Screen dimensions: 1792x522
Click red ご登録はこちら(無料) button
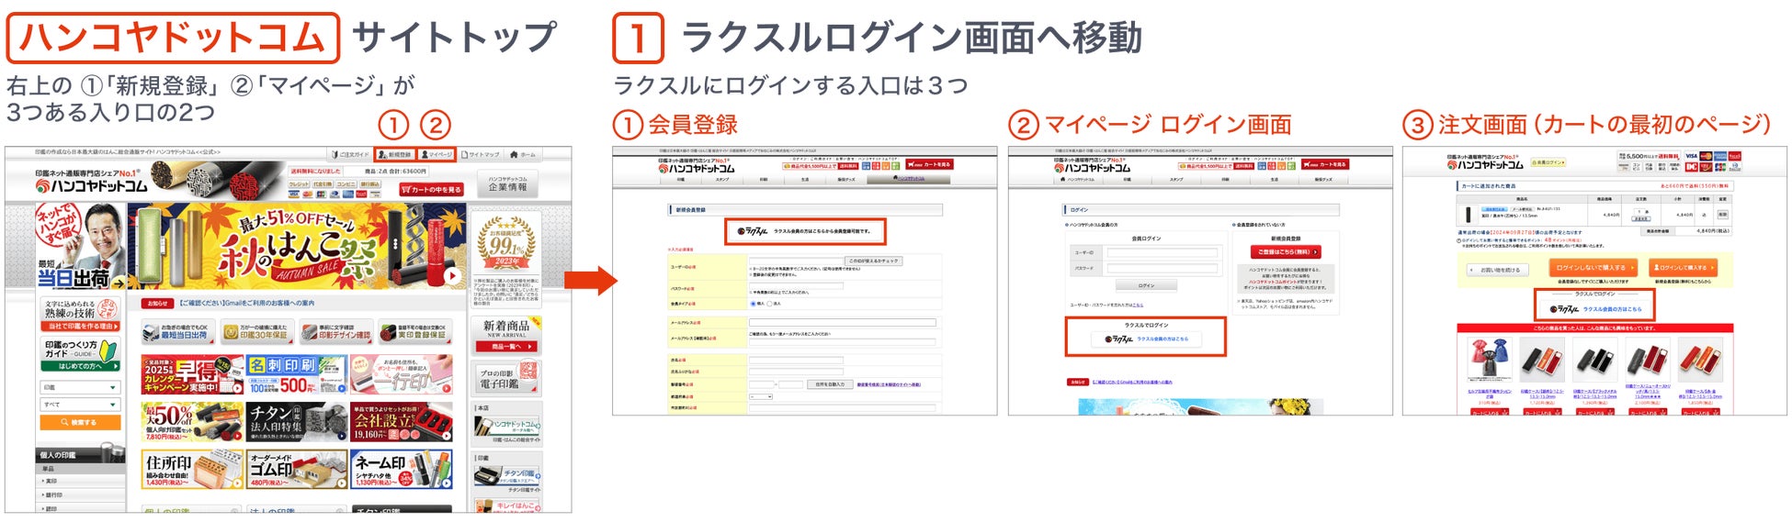click(1286, 251)
